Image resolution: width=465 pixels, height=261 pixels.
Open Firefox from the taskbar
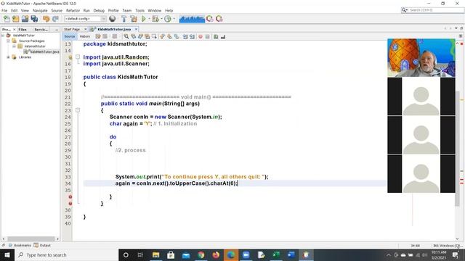(x=216, y=254)
